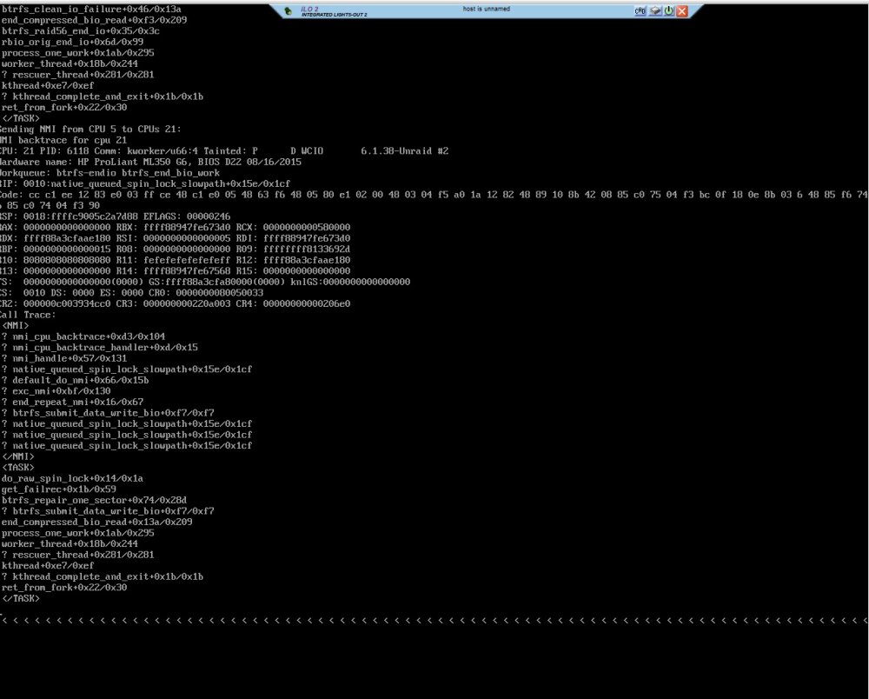Click the iLO 2 Integrated Lights-Out title
Screen dimensions: 869x699
coord(334,11)
